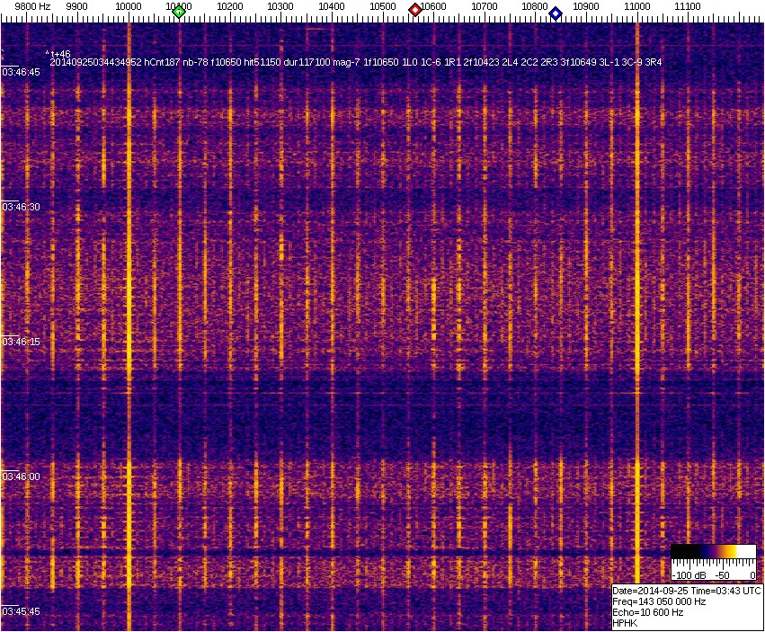Click the 10700 frequency axis label

(x=485, y=6)
